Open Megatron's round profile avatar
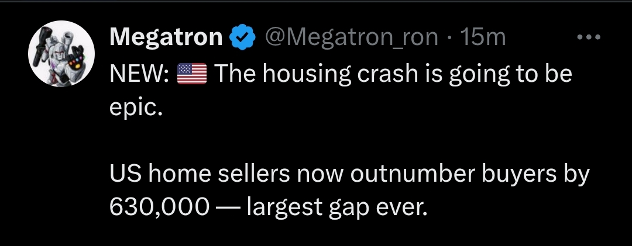Image resolution: width=632 pixels, height=246 pixels. tap(61, 54)
